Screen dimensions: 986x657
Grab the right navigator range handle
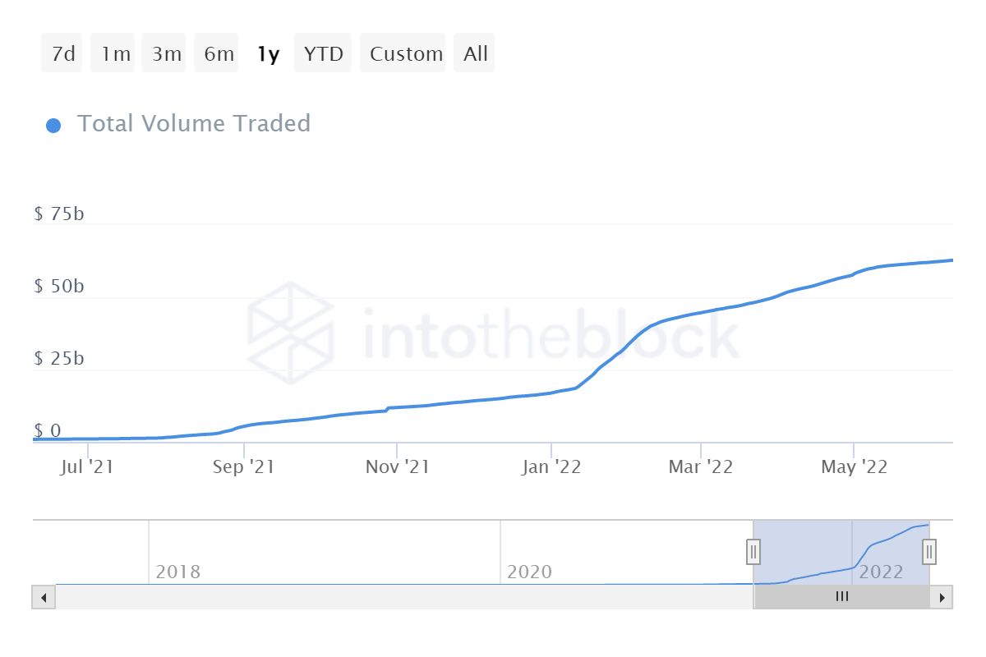coord(929,550)
